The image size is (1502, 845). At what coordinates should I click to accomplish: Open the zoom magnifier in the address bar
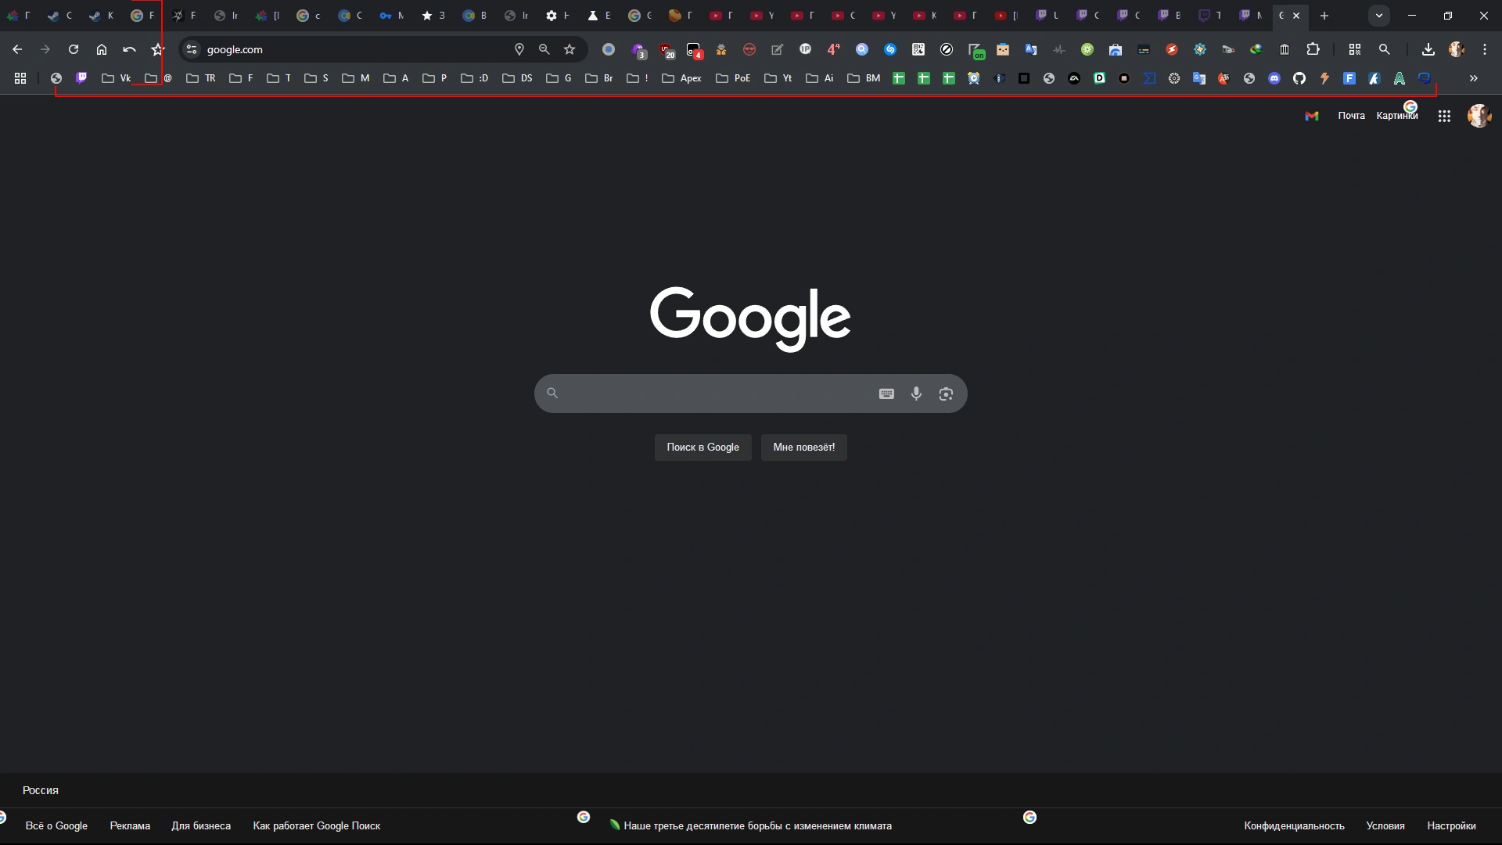544,49
